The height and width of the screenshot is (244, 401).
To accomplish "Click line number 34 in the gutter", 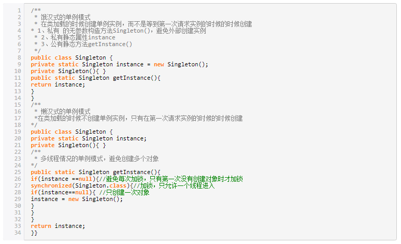I will 18,233.
